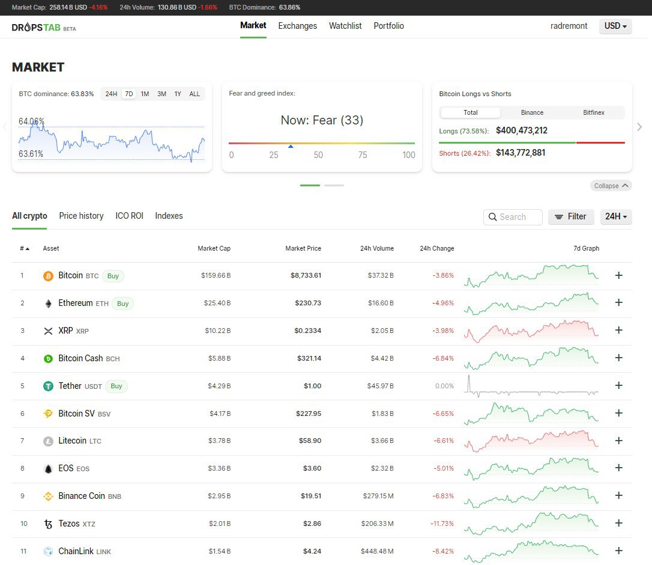Image resolution: width=652 pixels, height=565 pixels.
Task: Add Ethereum with its plus icon
Action: [x=619, y=303]
